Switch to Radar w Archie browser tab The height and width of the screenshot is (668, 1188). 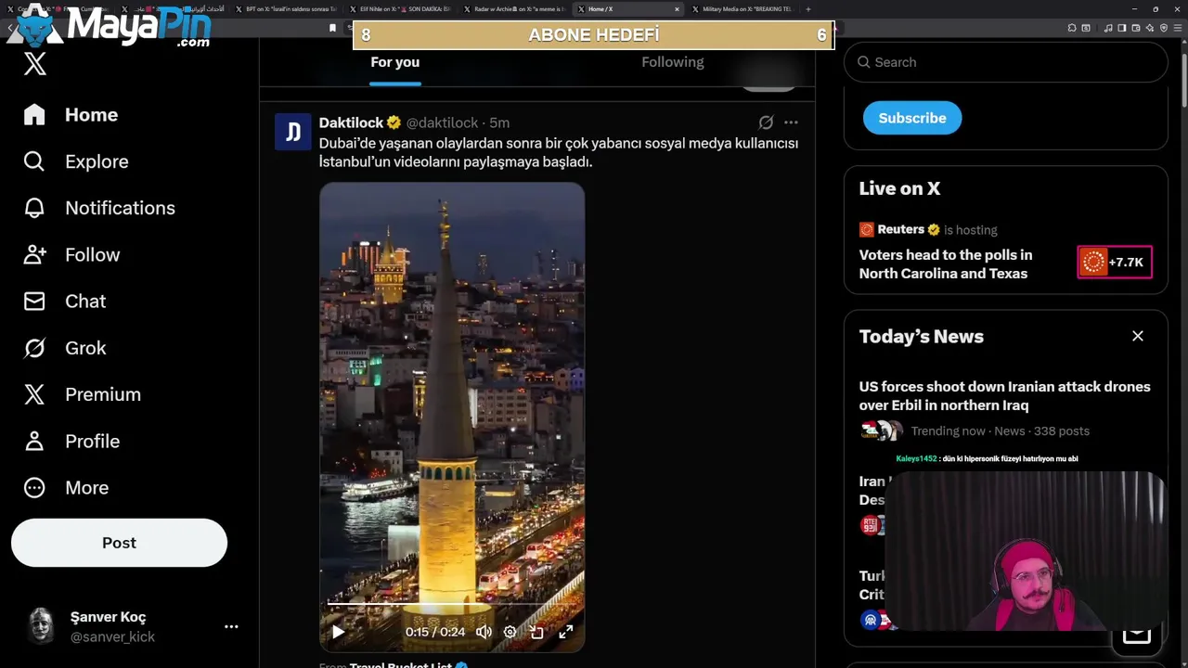click(513, 9)
